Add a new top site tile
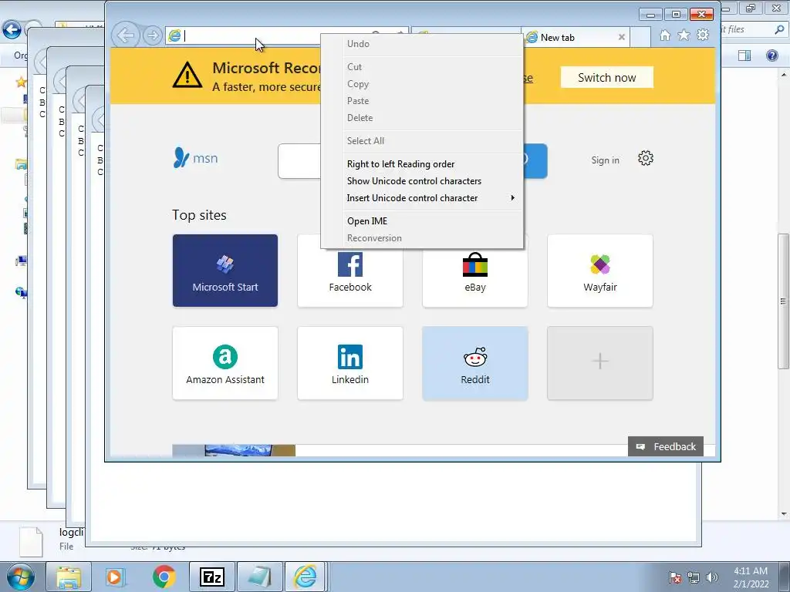Screen dimensions: 790x592 pos(600,363)
